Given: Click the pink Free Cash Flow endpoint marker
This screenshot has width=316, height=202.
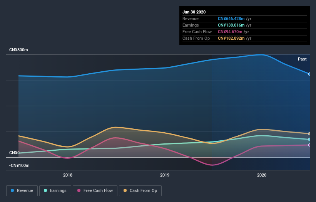Looking at the screenshot, I should pyautogui.click(x=309, y=145).
